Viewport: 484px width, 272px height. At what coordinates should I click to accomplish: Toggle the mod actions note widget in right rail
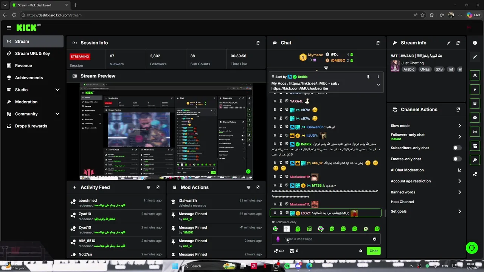pyautogui.click(x=475, y=104)
